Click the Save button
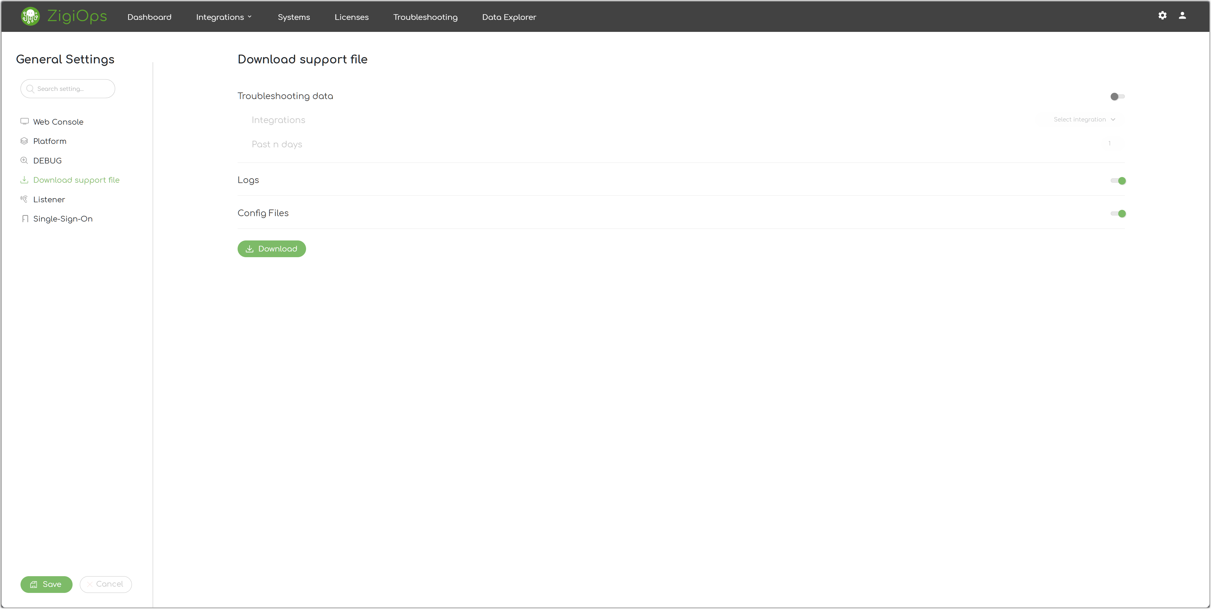The image size is (1211, 609). click(46, 584)
